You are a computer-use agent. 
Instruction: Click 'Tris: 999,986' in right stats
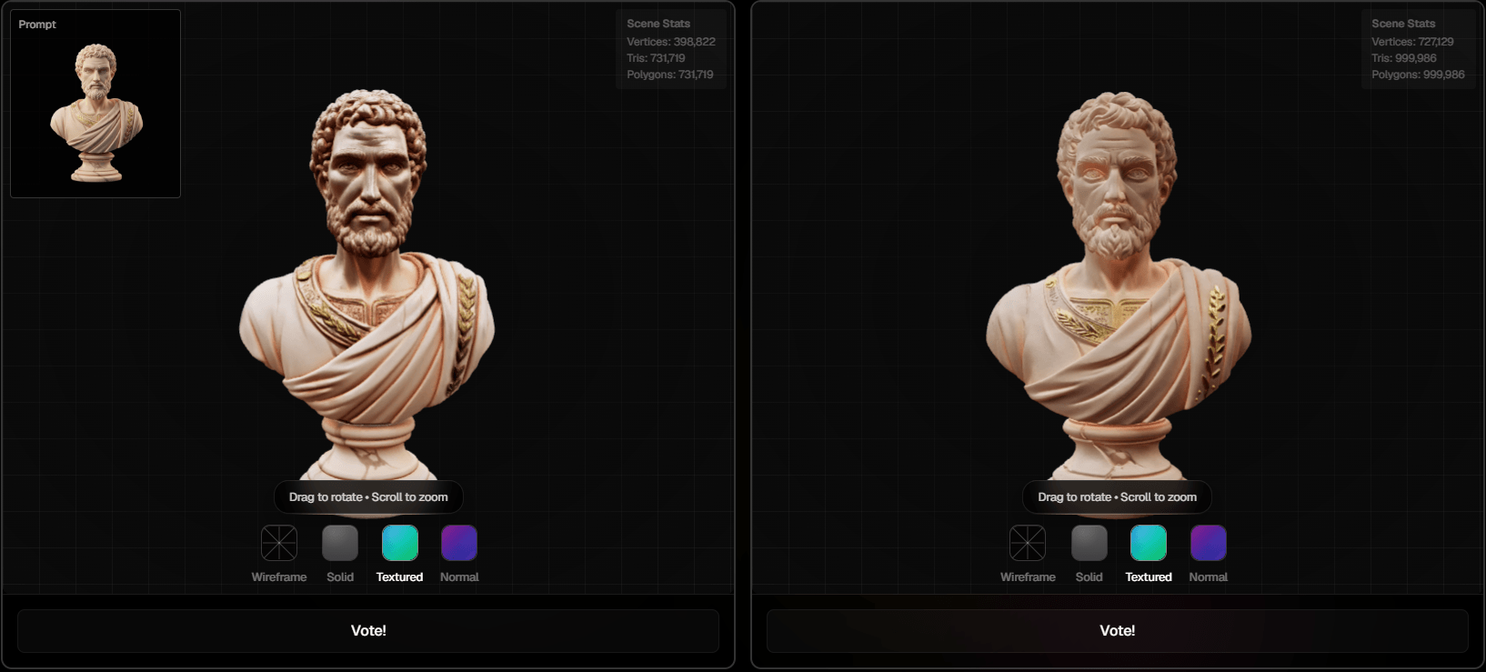tap(1404, 58)
